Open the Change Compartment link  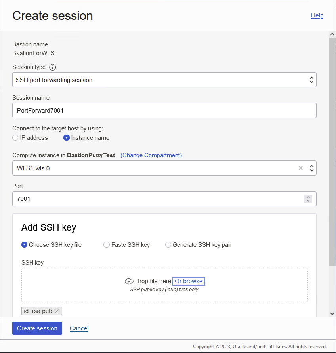tap(151, 155)
